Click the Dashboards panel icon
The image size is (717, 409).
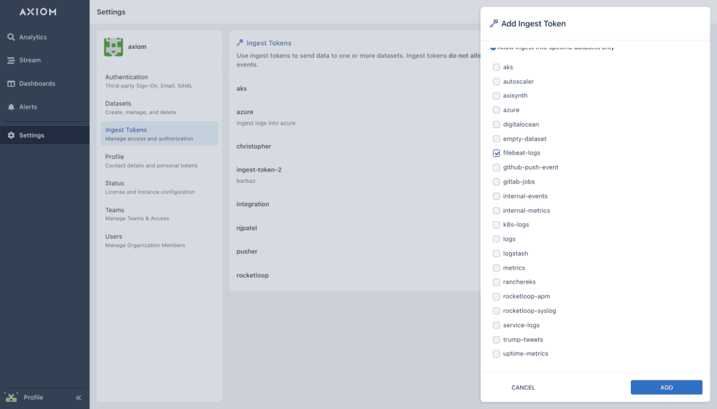[x=11, y=84]
